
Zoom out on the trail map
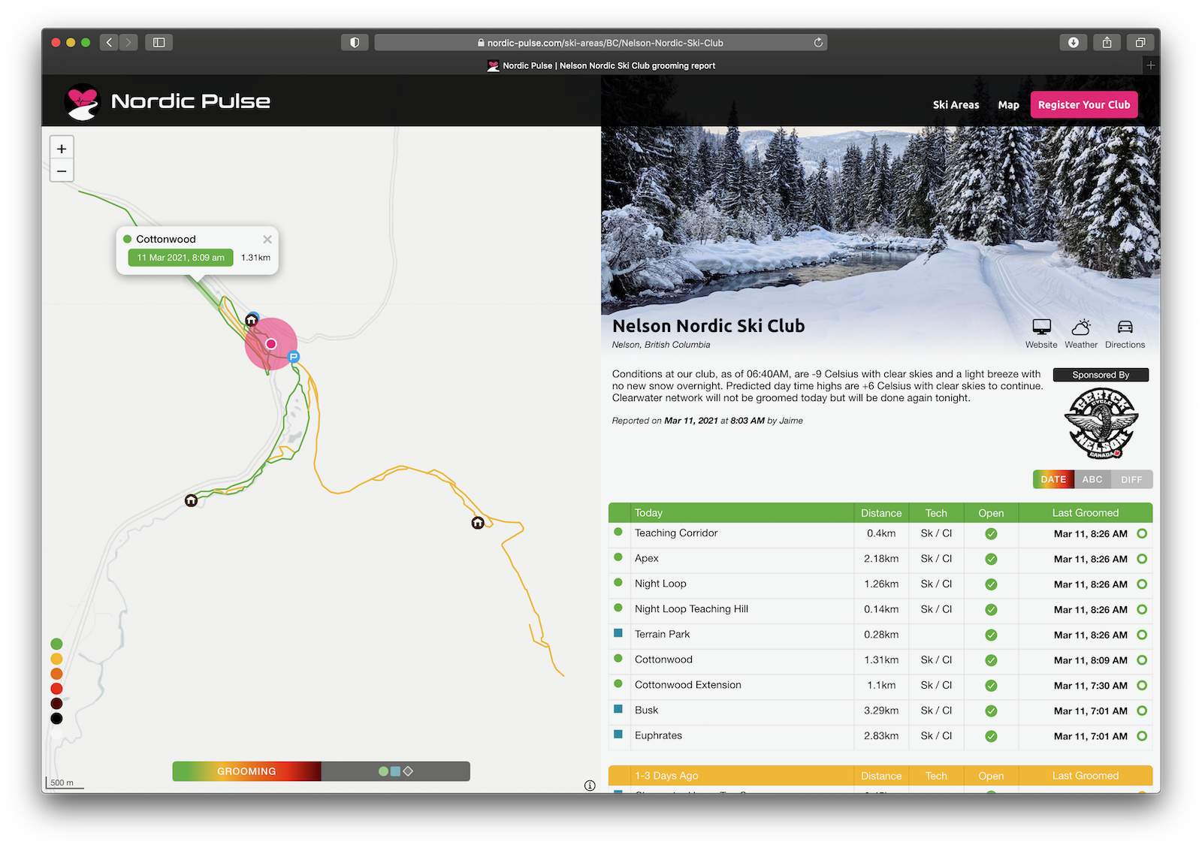click(x=62, y=171)
